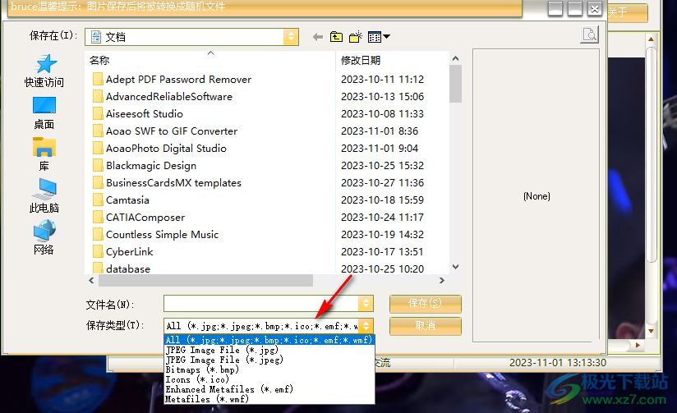Select Countless Simple Music folder icon

[98, 235]
